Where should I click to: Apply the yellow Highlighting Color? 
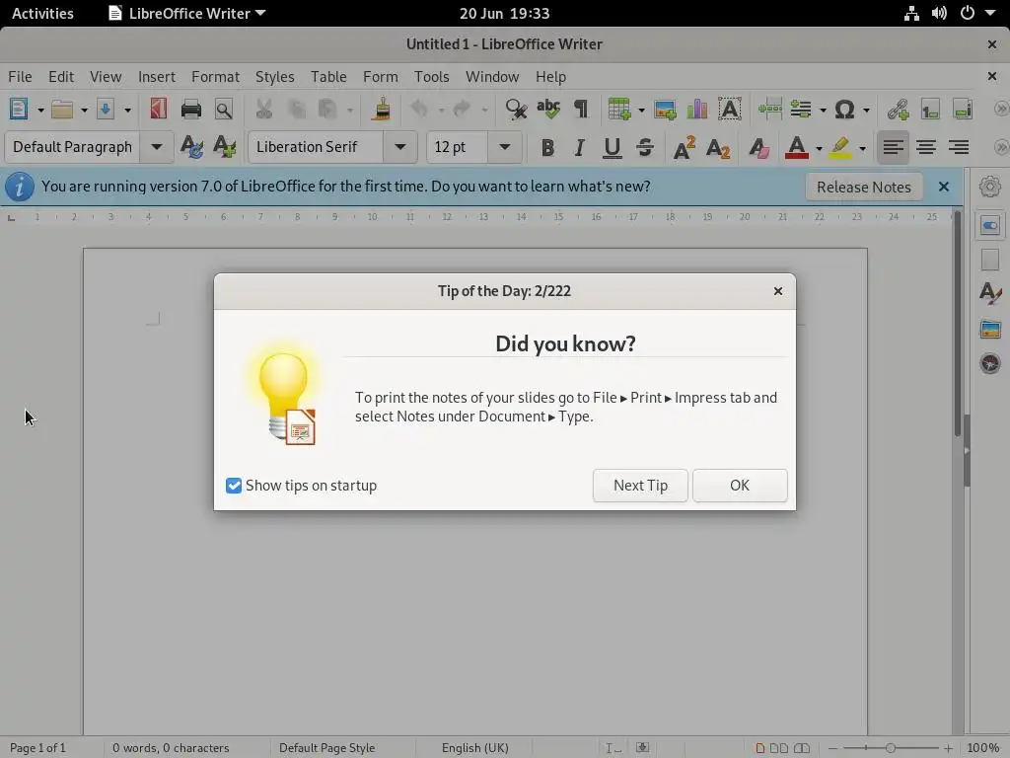click(x=840, y=148)
